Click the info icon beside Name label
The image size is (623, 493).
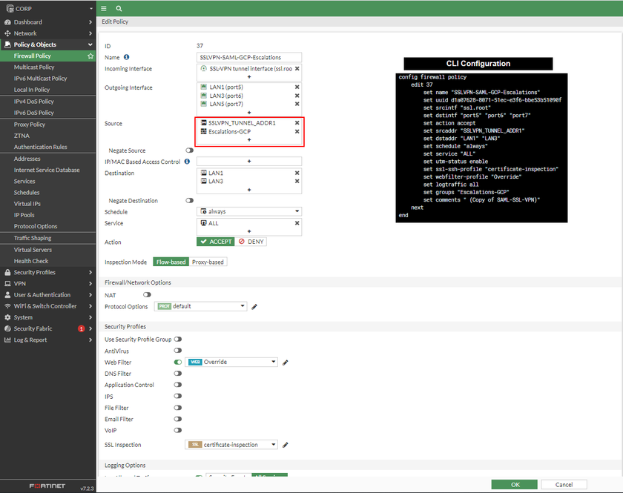coord(126,57)
